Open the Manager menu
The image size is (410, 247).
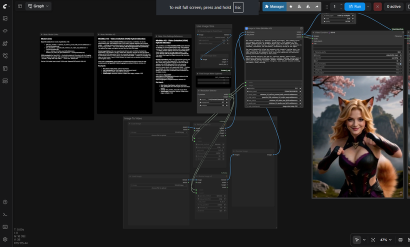point(274,6)
